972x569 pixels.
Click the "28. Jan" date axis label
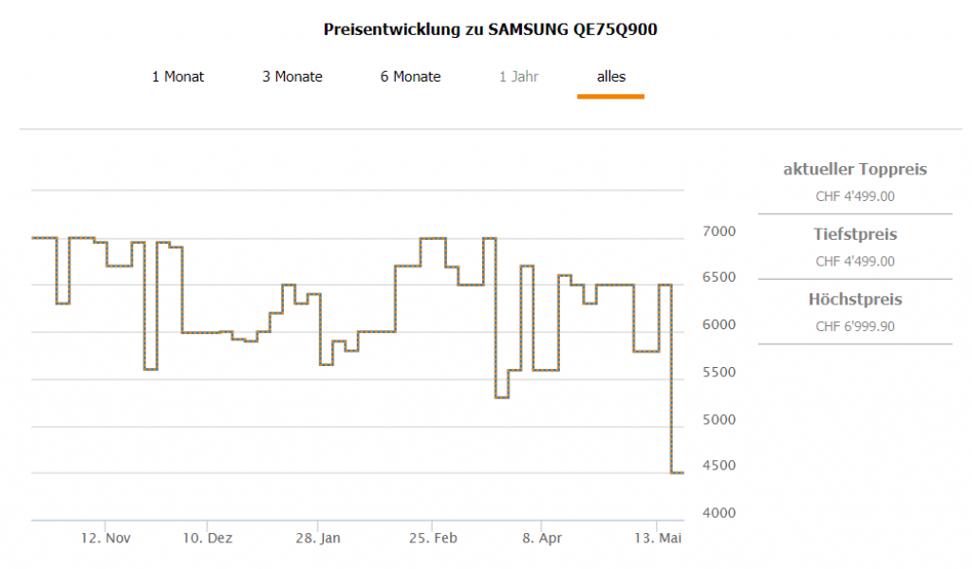[x=318, y=539]
